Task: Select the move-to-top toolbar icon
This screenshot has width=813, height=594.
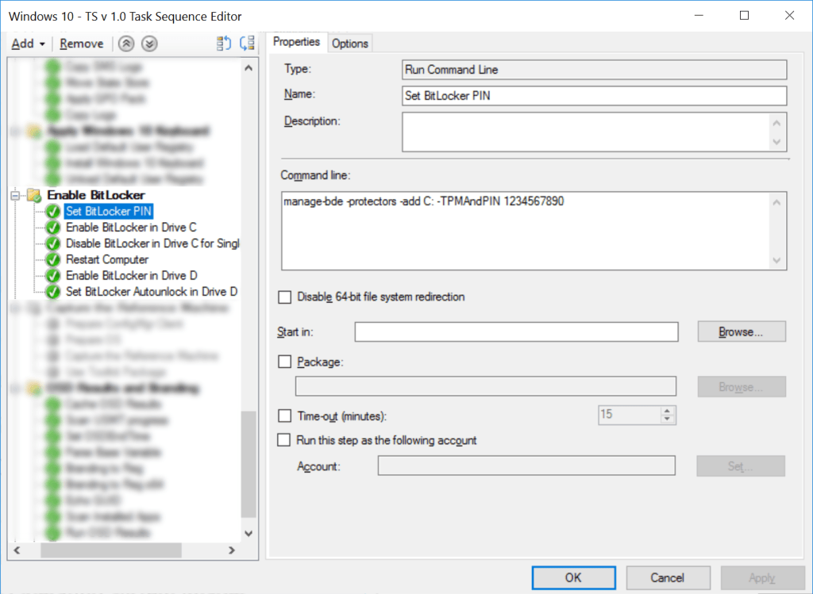Action: coord(223,44)
